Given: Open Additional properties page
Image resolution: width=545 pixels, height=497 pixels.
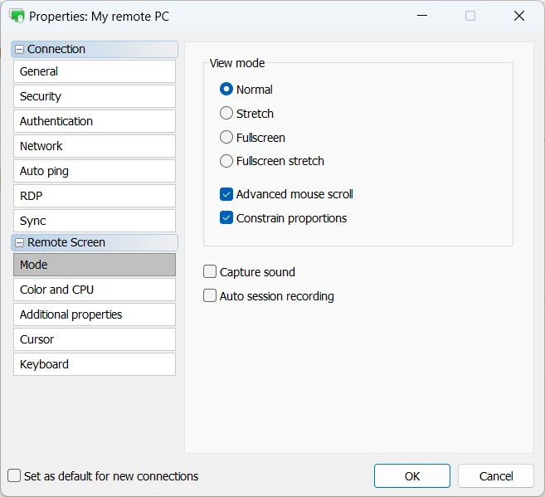Looking at the screenshot, I should click(x=94, y=314).
